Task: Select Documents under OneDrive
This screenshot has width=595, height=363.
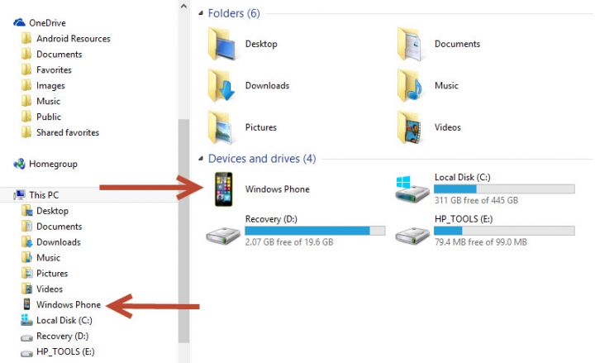Action: pyautogui.click(x=59, y=55)
